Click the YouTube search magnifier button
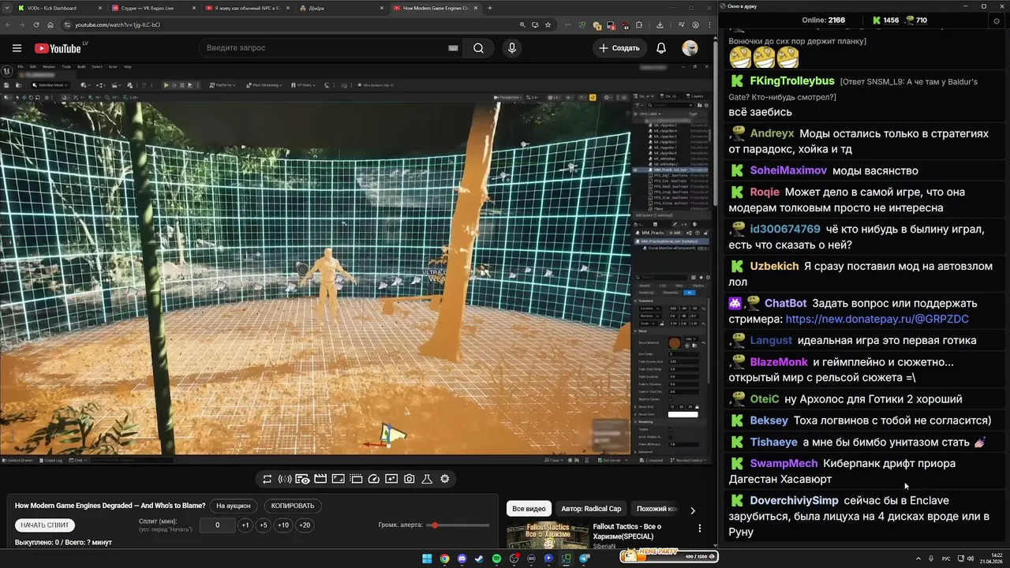Image resolution: width=1010 pixels, height=568 pixels. pos(478,48)
